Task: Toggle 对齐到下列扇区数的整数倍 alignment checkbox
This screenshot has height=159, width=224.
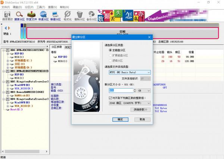Action: click(110, 98)
